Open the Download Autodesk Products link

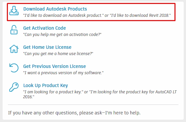coord(55,9)
